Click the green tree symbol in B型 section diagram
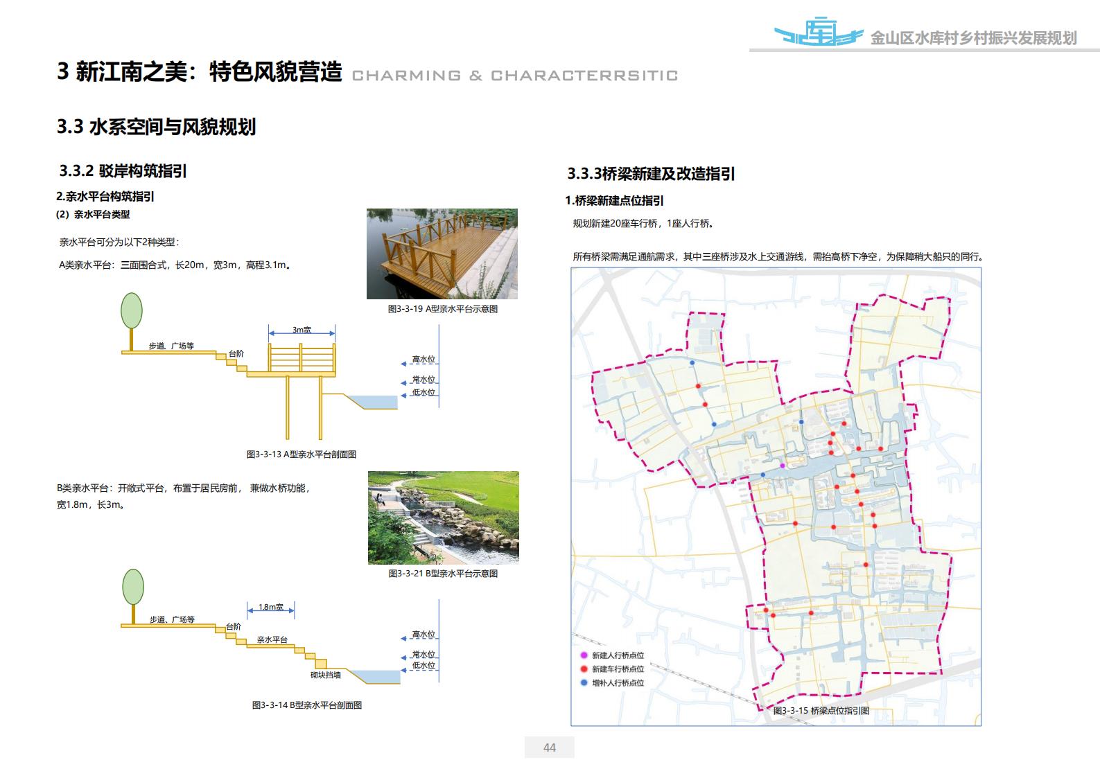This screenshot has height=778, width=1100. pyautogui.click(x=132, y=596)
